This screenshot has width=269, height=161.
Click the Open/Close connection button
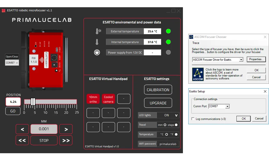pos(12,57)
